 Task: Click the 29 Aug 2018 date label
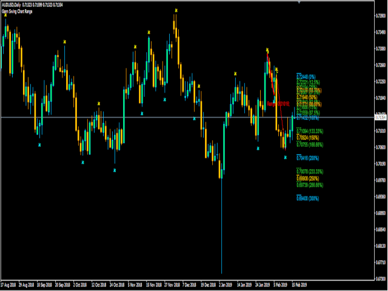[27, 285]
